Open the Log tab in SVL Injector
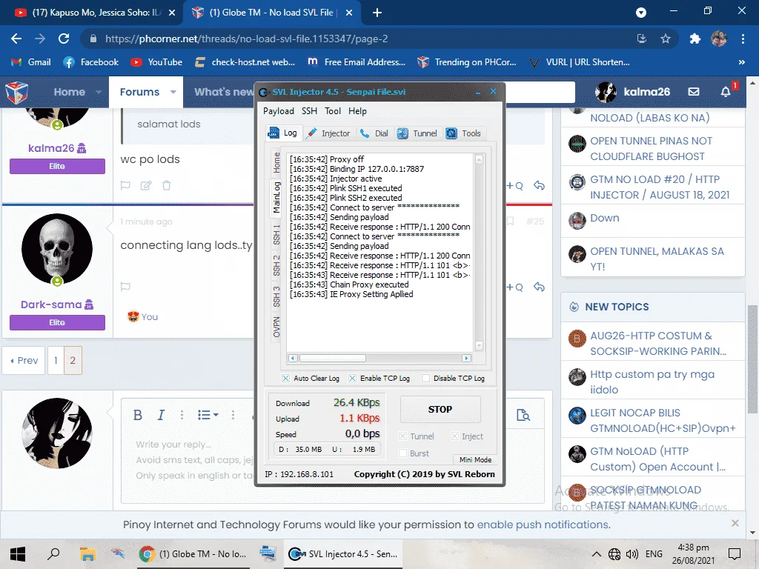The width and height of the screenshot is (759, 569). coord(284,133)
